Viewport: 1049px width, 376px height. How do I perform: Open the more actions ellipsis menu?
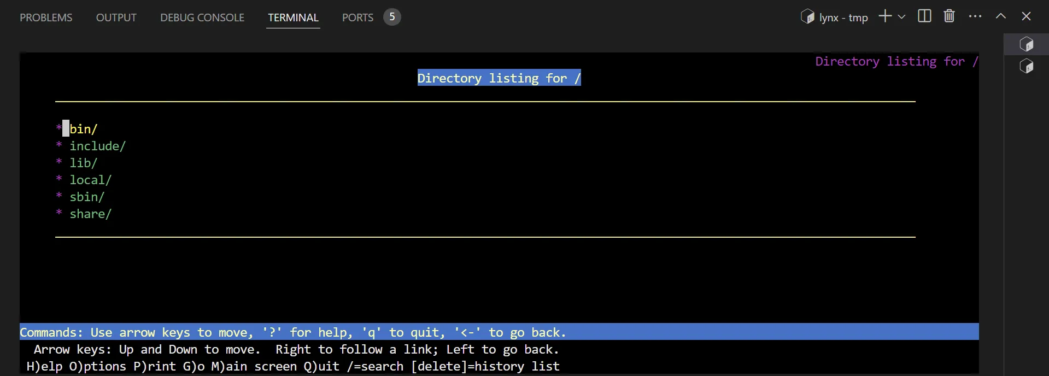tap(975, 16)
